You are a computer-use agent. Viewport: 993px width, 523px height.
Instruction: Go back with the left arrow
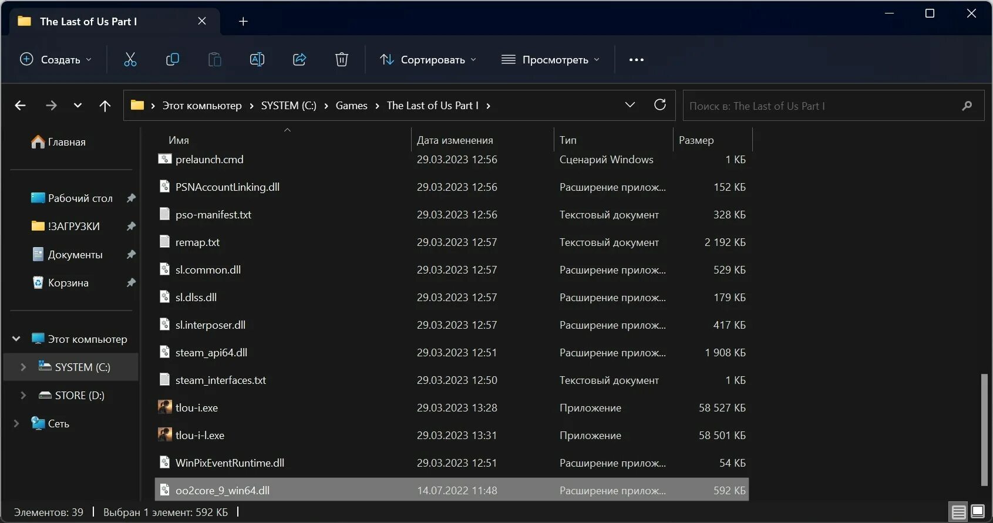21,106
